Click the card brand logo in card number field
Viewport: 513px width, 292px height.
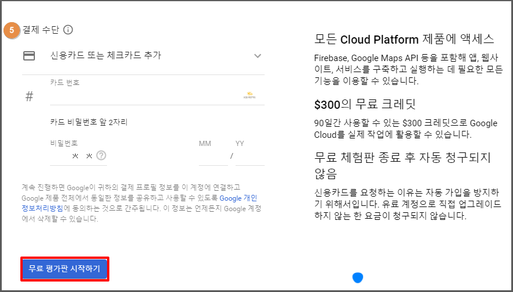pyautogui.click(x=250, y=95)
